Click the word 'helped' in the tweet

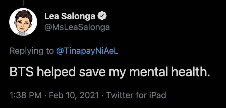(56, 72)
